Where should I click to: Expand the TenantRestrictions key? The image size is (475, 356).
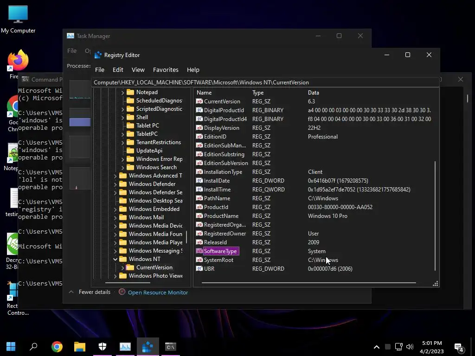pos(122,142)
